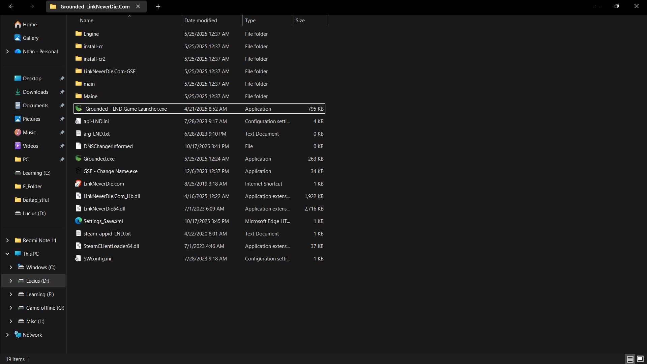647x364 pixels.
Task: Switch to large thumbnails view layout
Action: 640,359
